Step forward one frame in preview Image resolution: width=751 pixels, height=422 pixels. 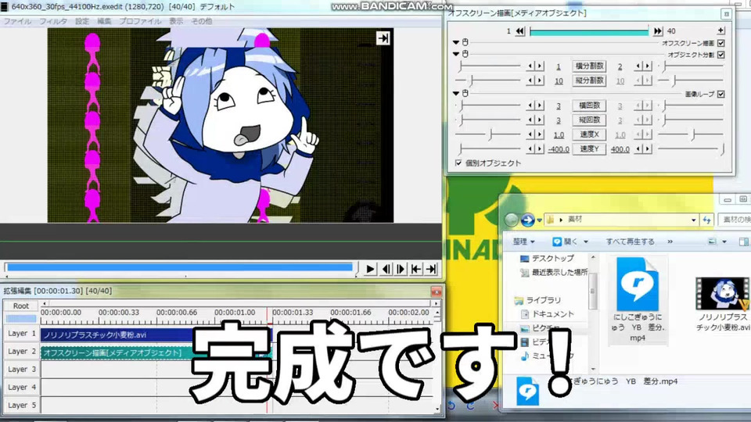(x=401, y=270)
